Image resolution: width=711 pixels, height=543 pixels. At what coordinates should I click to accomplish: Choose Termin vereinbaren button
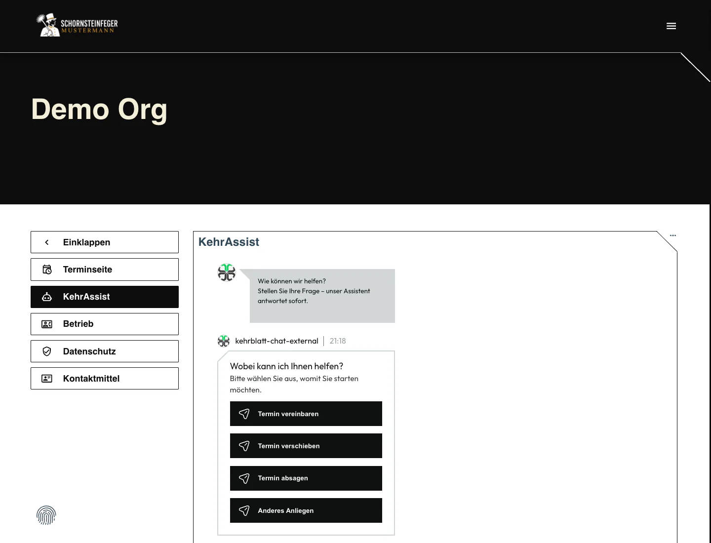(x=306, y=414)
